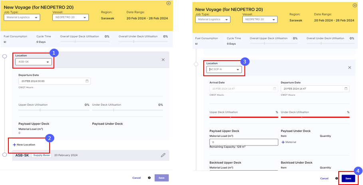
Task: Select timeline circle beside ASB-SK Supply Base row
Action: (4, 155)
